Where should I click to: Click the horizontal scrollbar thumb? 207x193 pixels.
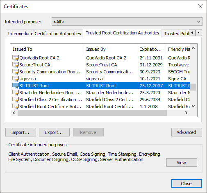[92, 113]
